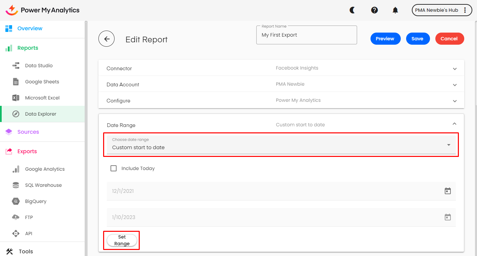This screenshot has height=256, width=477.
Task: Click the Report Name input field
Action: [306, 35]
